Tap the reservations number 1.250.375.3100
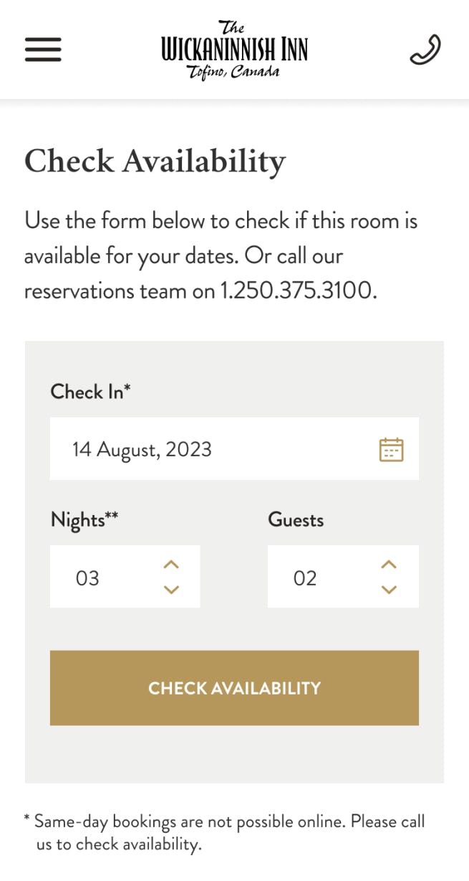The image size is (469, 881). click(x=297, y=291)
